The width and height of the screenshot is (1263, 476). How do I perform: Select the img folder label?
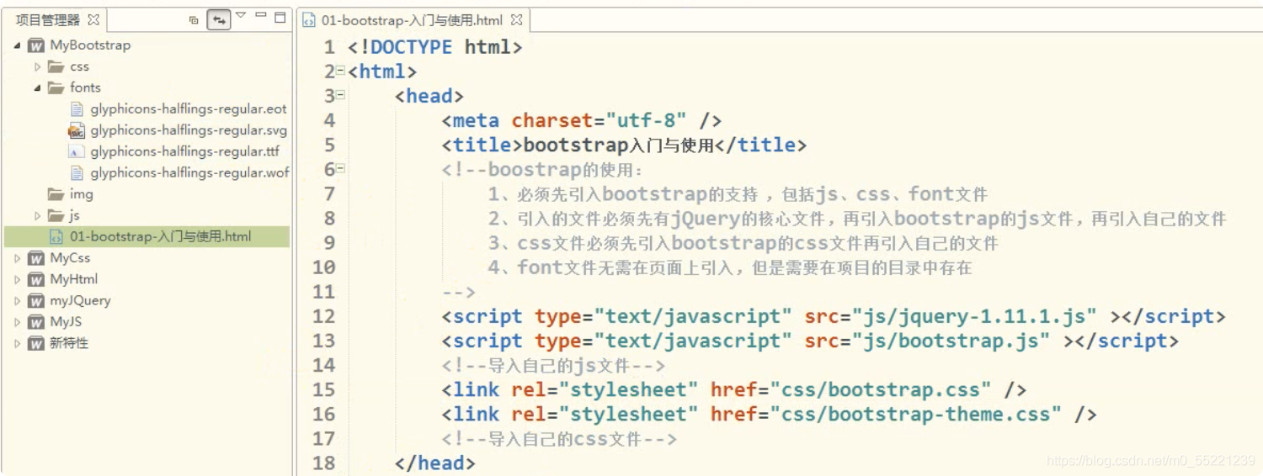click(82, 194)
